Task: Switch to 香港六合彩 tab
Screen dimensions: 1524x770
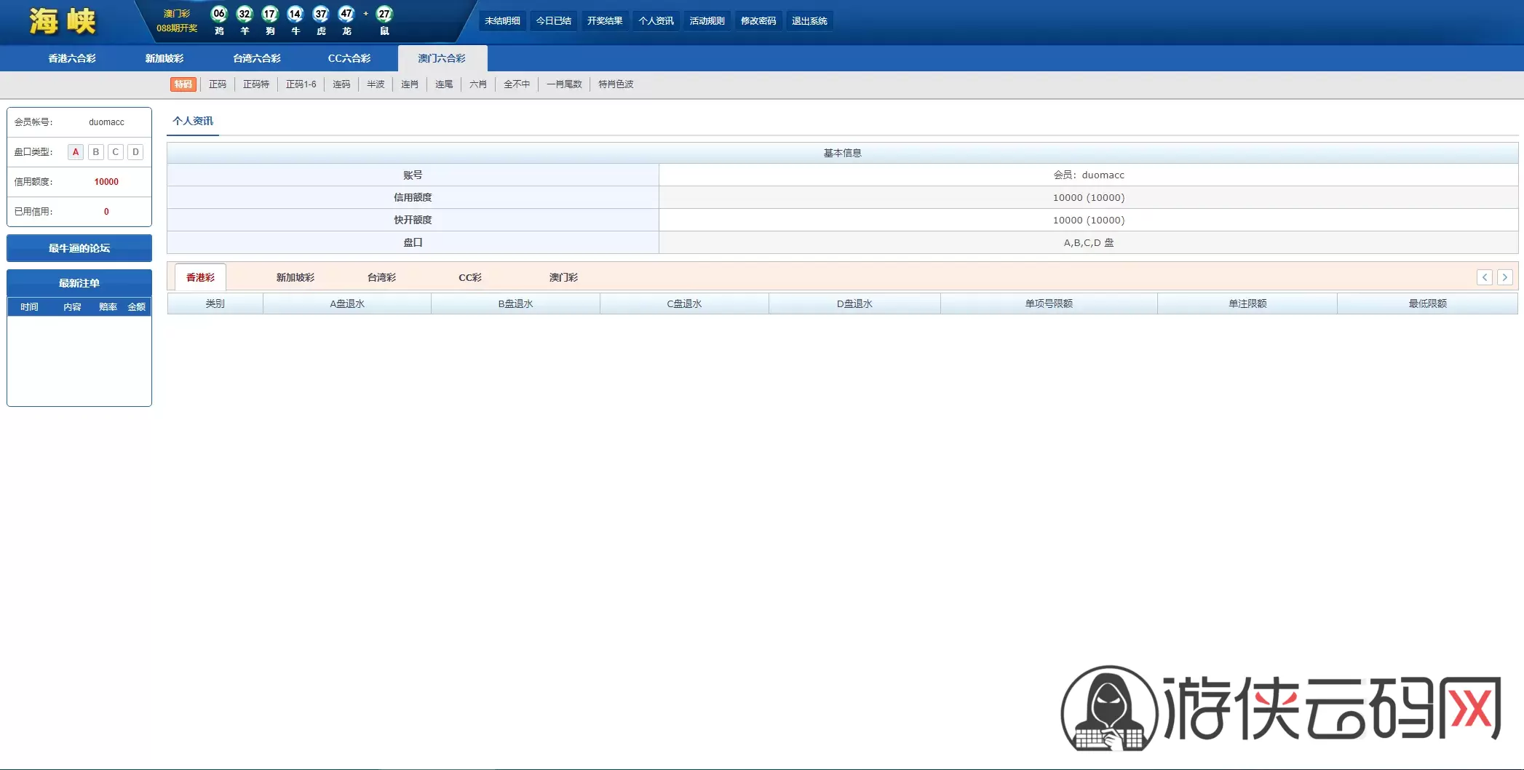Action: pyautogui.click(x=72, y=58)
